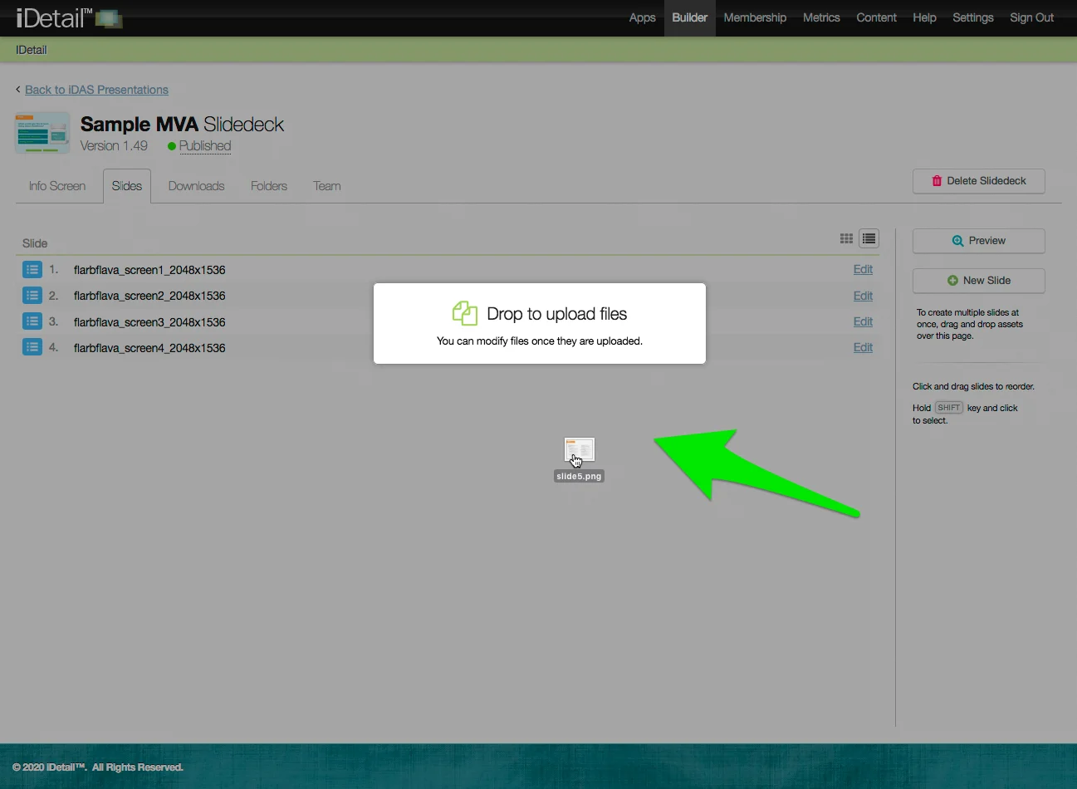The width and height of the screenshot is (1077, 789).
Task: Open the Team tab
Action: 327,186
